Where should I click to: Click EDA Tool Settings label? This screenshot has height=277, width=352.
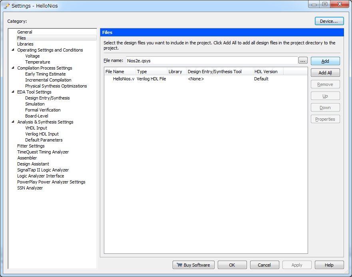(34, 92)
